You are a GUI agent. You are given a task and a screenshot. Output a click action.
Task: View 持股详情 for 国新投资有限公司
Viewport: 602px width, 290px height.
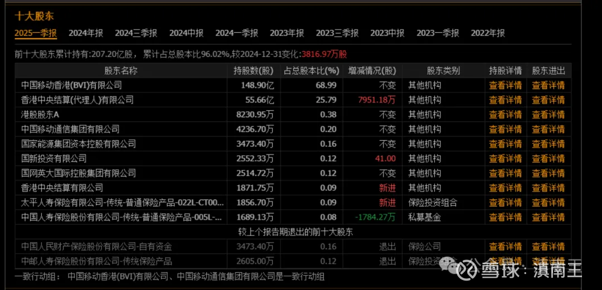[x=505, y=159]
